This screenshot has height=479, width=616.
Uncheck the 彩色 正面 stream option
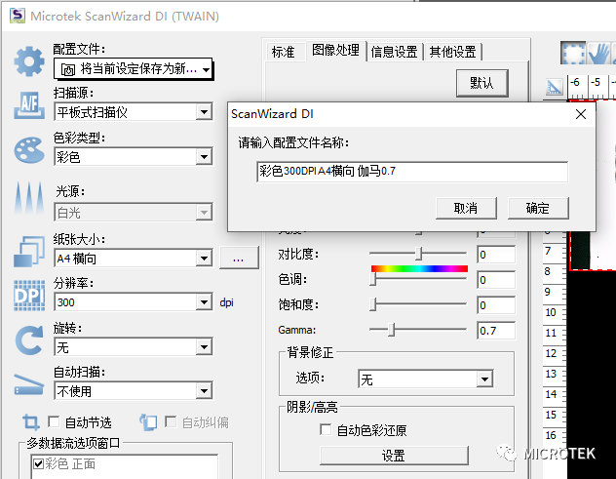pyautogui.click(x=37, y=463)
